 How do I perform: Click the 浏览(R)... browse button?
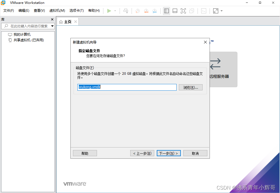point(191,88)
